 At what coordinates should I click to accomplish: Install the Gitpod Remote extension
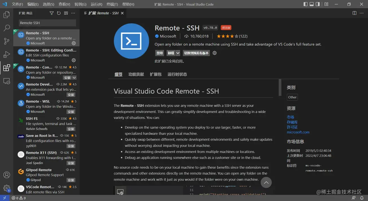[x=71, y=180]
